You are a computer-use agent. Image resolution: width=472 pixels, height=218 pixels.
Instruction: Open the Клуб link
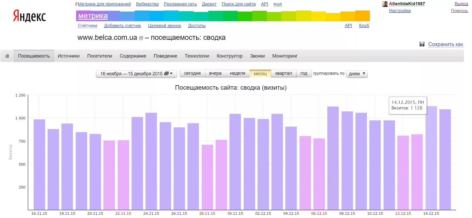364,26
